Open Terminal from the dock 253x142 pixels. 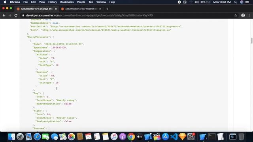[212, 137]
